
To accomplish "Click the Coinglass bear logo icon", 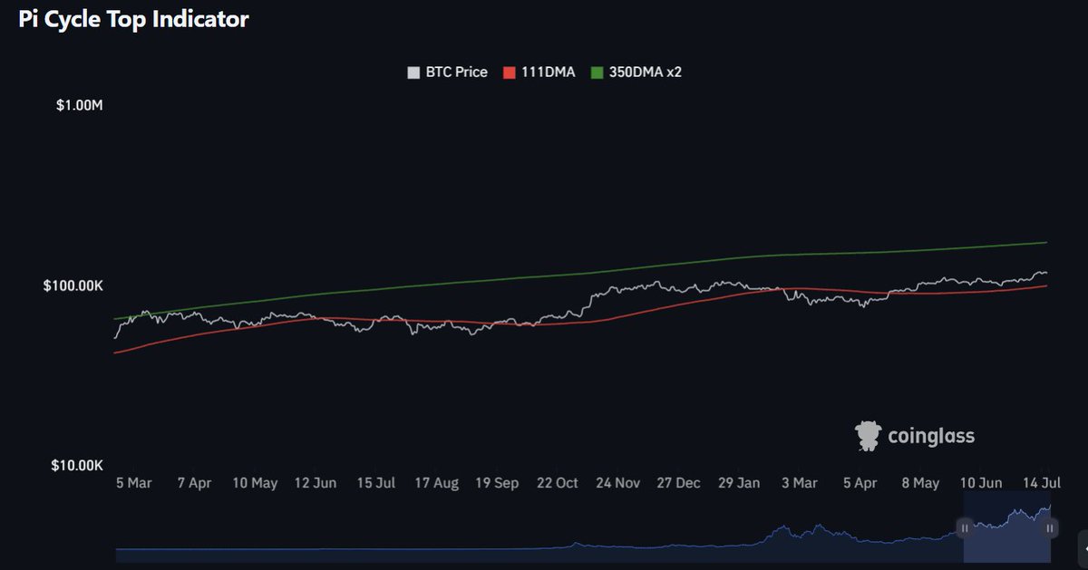I will pos(868,434).
